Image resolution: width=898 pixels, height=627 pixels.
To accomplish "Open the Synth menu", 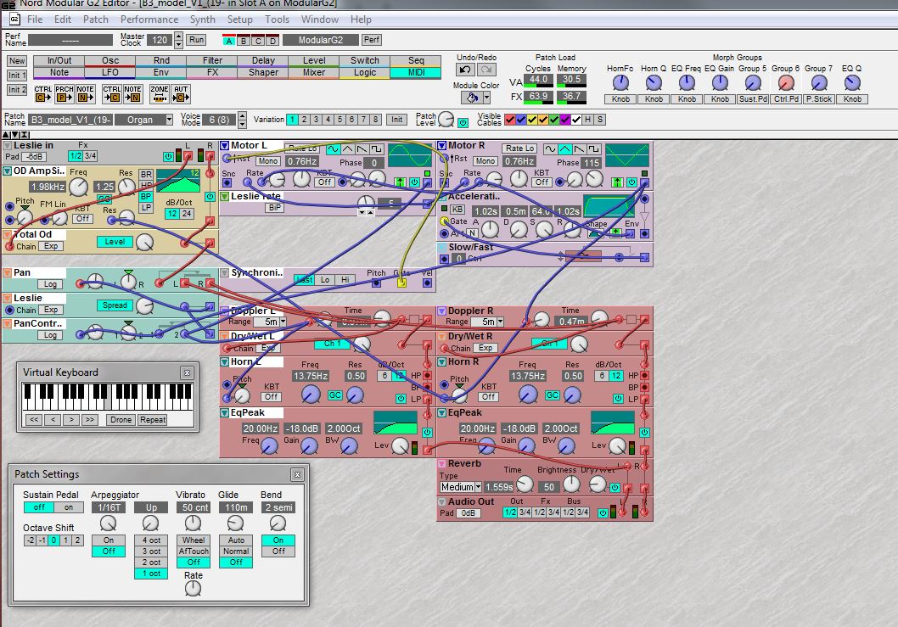I will (203, 20).
